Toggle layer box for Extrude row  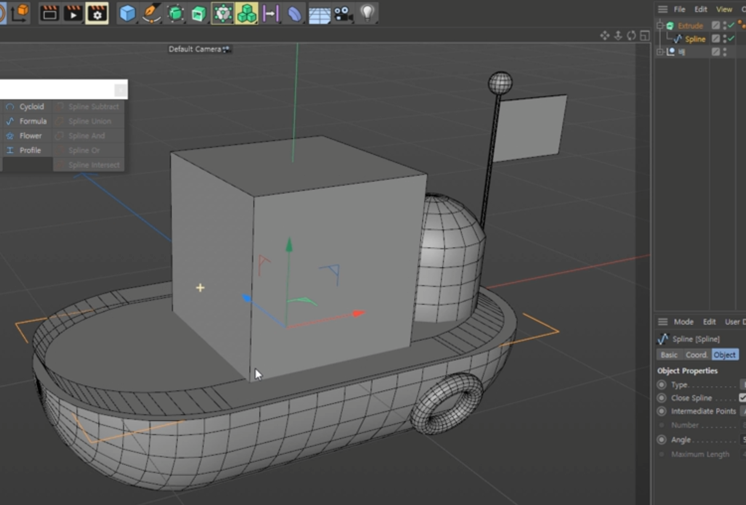point(716,25)
